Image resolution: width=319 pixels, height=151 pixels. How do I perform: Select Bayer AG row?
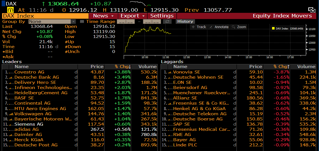[x=238, y=140]
